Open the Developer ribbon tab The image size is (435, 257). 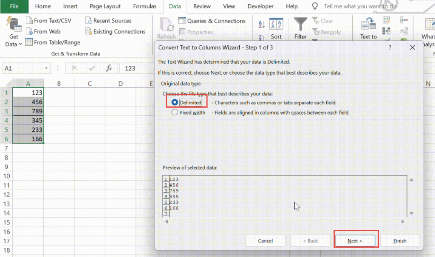(x=260, y=6)
